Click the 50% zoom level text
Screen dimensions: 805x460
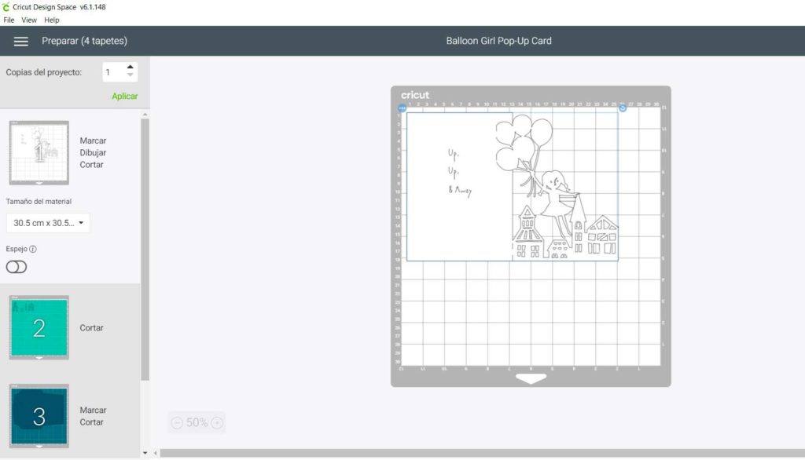tap(197, 422)
